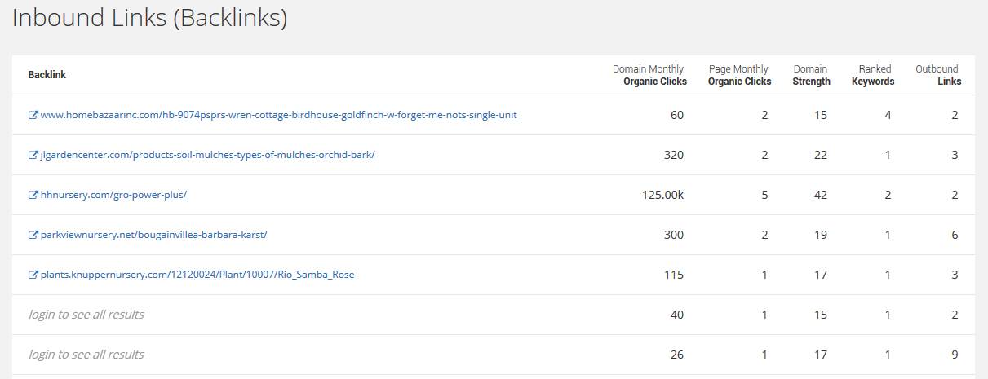Click external-link icon beside hhnursery.com backlink
This screenshot has height=379, width=988.
[33, 195]
